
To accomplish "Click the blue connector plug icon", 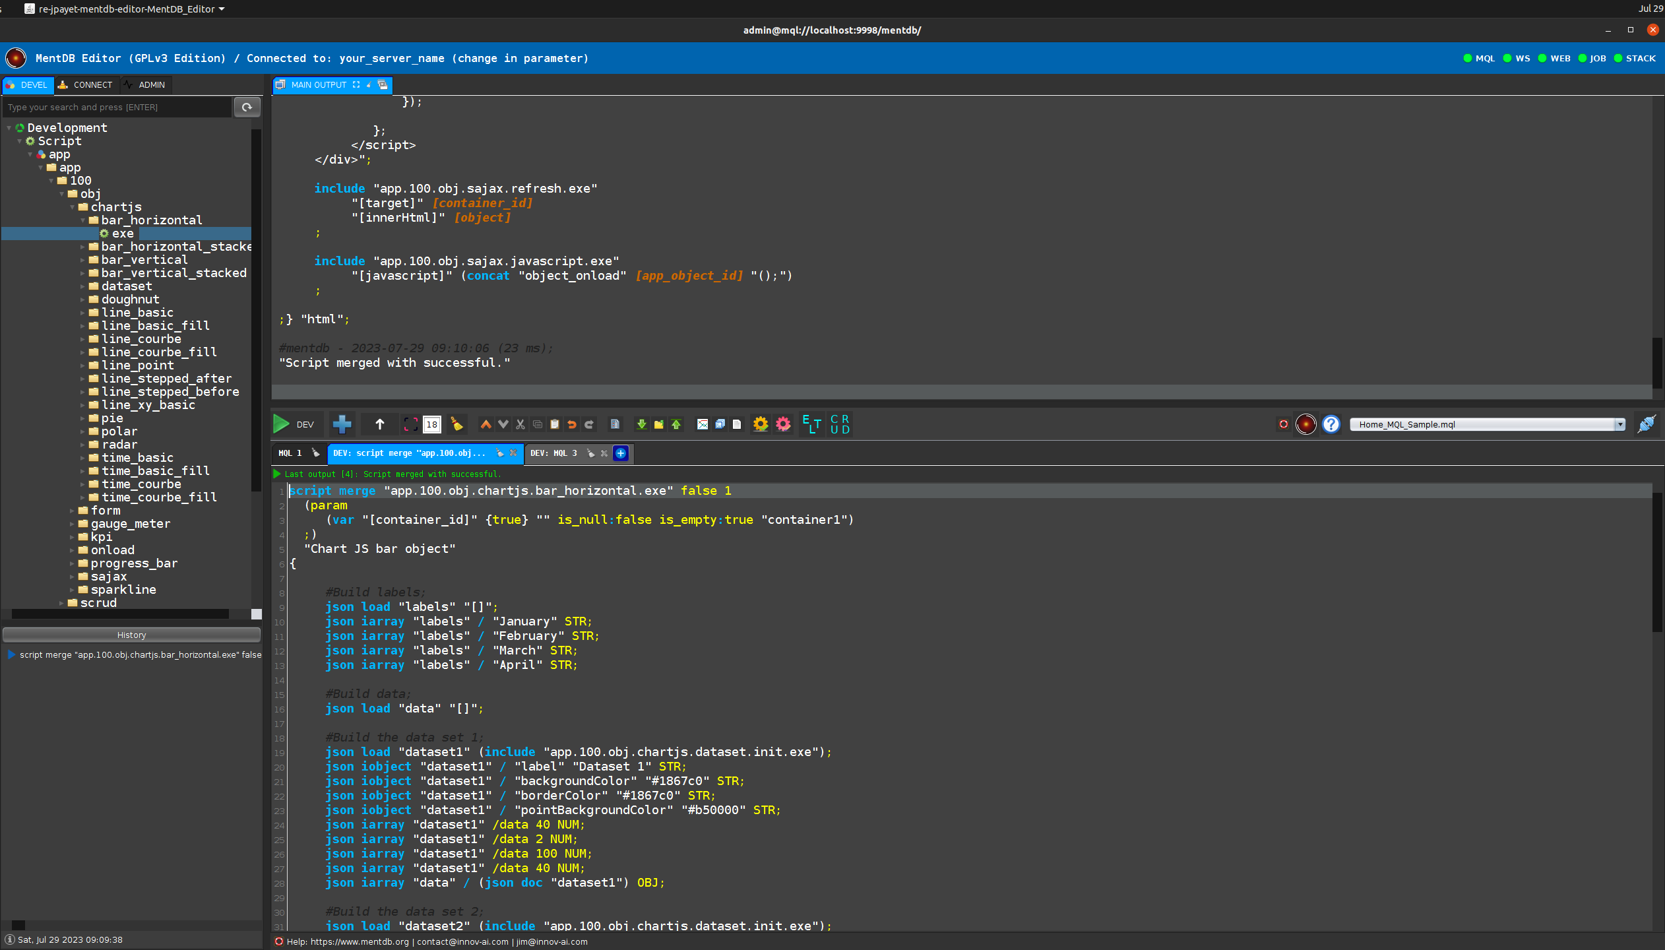I will point(1647,424).
